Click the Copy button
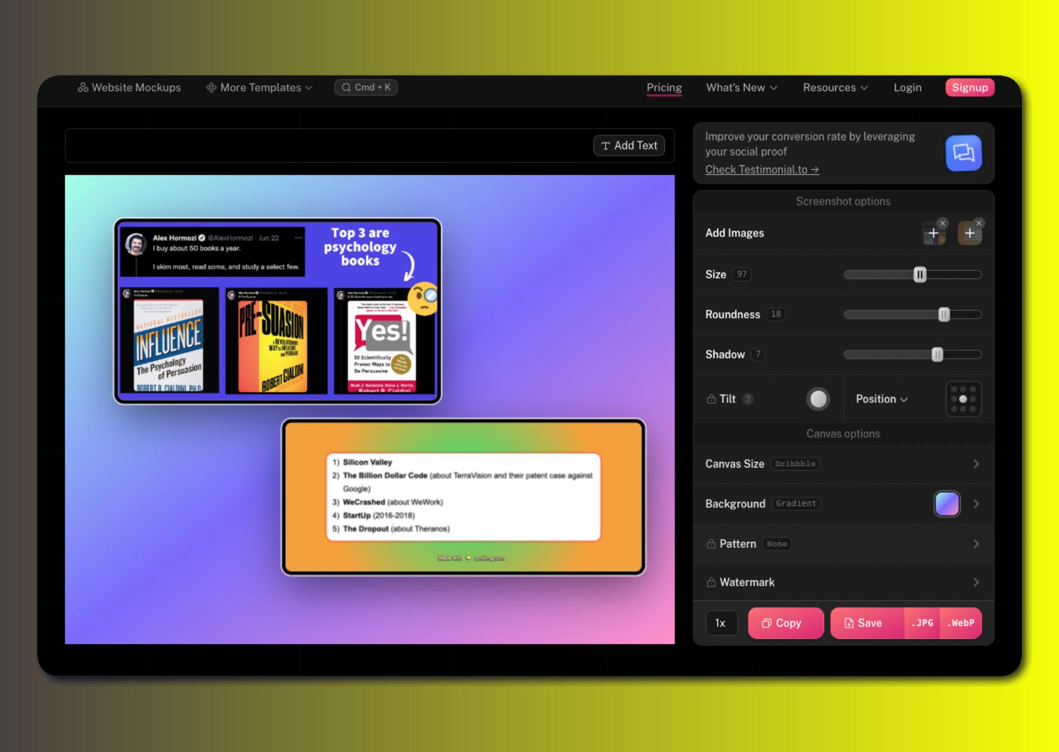Image resolution: width=1059 pixels, height=752 pixels. [x=786, y=623]
